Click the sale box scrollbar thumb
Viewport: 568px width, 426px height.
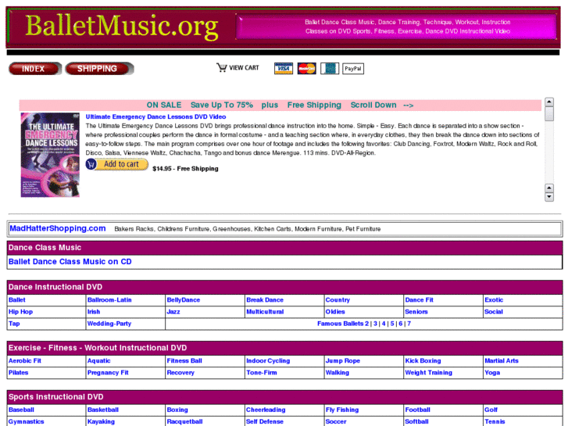pyautogui.click(x=549, y=114)
